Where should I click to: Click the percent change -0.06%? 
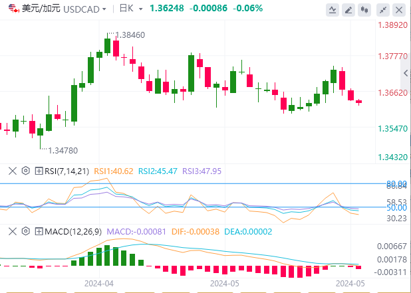tap(247, 9)
